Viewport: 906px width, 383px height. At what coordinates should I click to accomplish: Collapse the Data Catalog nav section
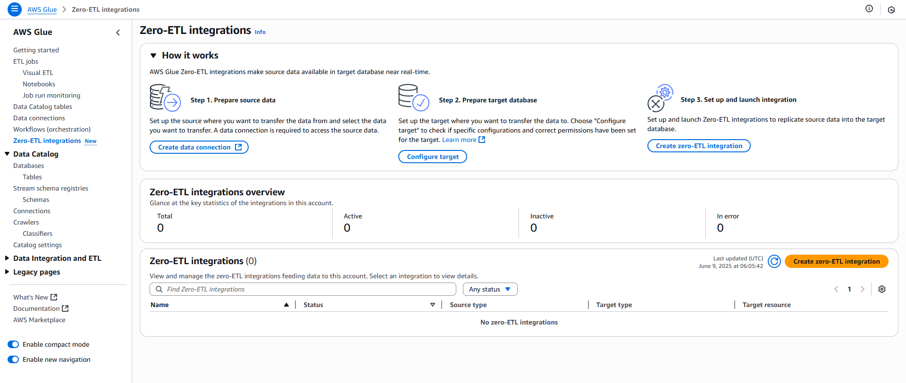[x=7, y=154]
